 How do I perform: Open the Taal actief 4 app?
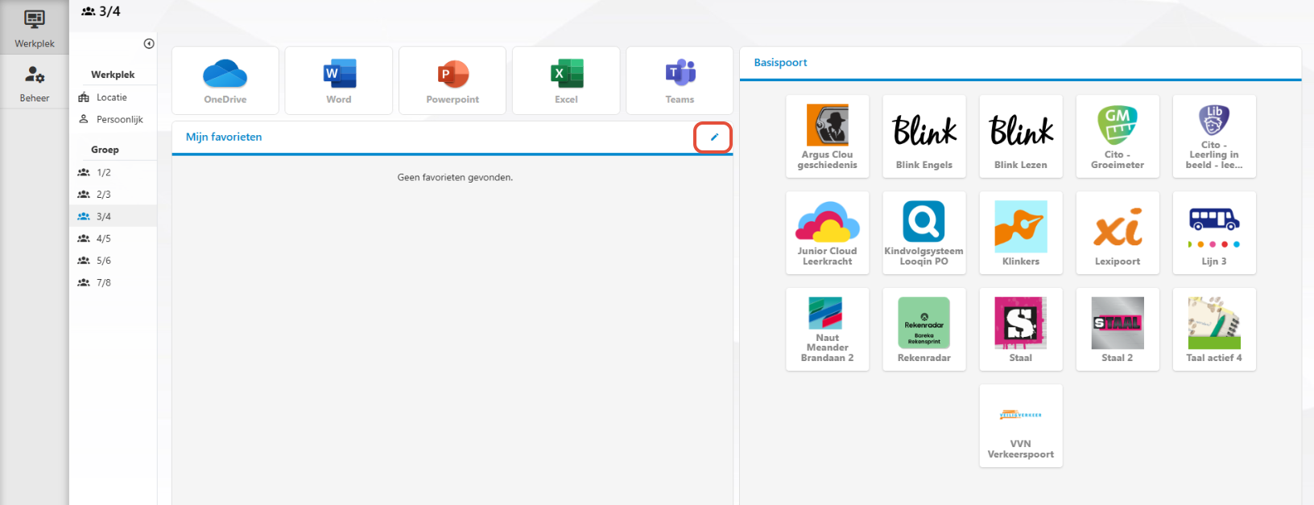pyautogui.click(x=1214, y=330)
